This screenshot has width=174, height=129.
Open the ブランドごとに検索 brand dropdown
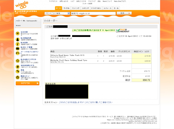(x=57, y=13)
